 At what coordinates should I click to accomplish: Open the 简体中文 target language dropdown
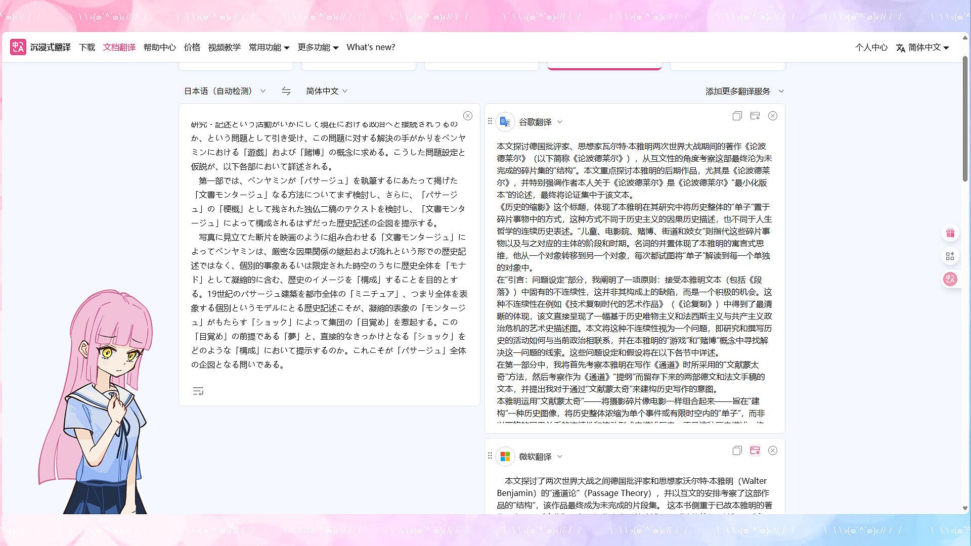click(x=327, y=91)
